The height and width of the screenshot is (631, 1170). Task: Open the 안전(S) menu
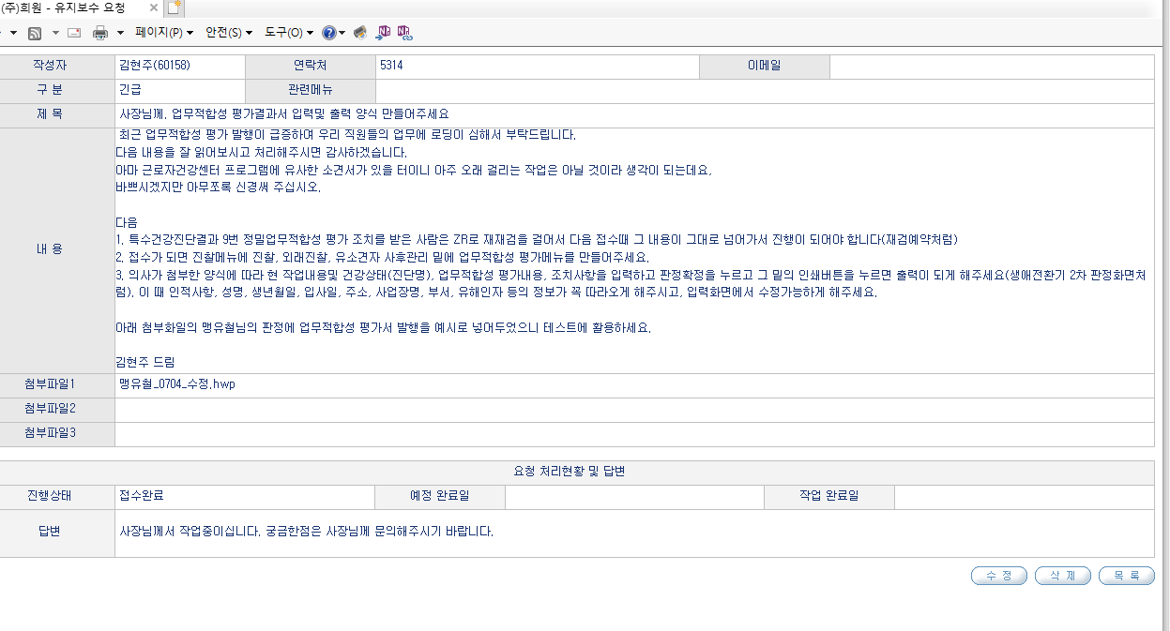pos(229,33)
